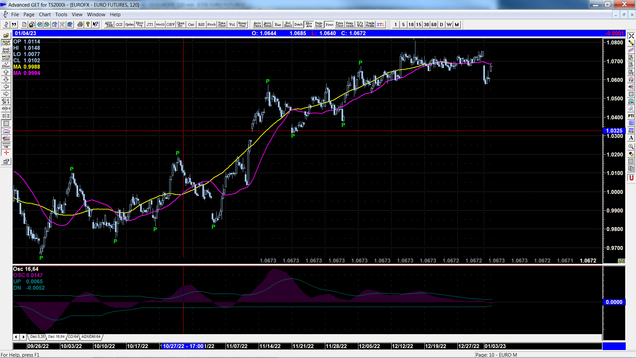Toggle the Vol study button
This screenshot has width=636, height=358.
(232, 25)
